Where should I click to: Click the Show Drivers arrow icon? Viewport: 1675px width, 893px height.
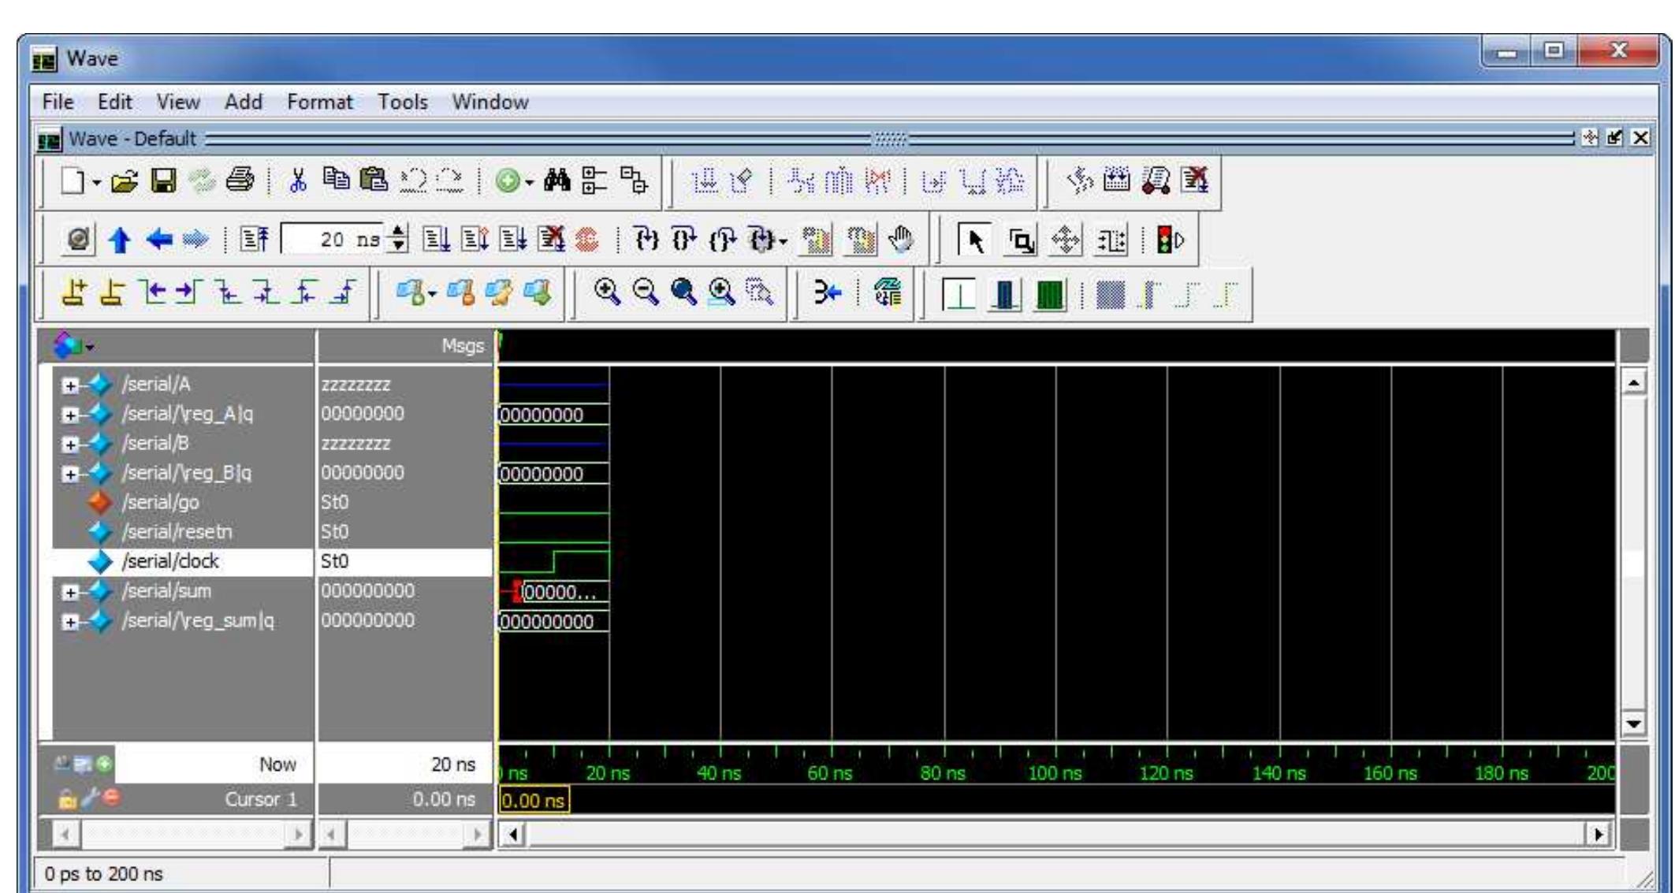[828, 293]
